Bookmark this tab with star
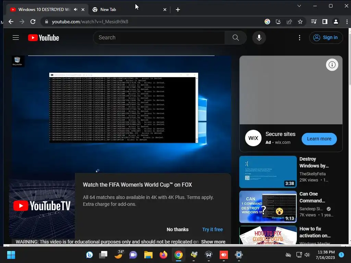Screen dimensions: 351x263 (300, 22)
